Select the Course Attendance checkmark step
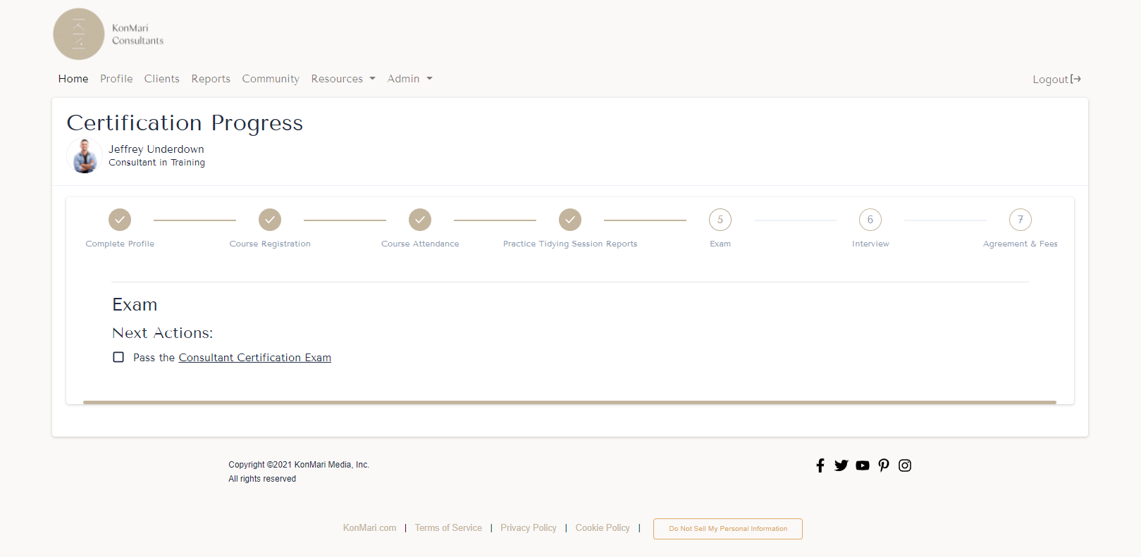This screenshot has width=1141, height=557. pyautogui.click(x=420, y=220)
